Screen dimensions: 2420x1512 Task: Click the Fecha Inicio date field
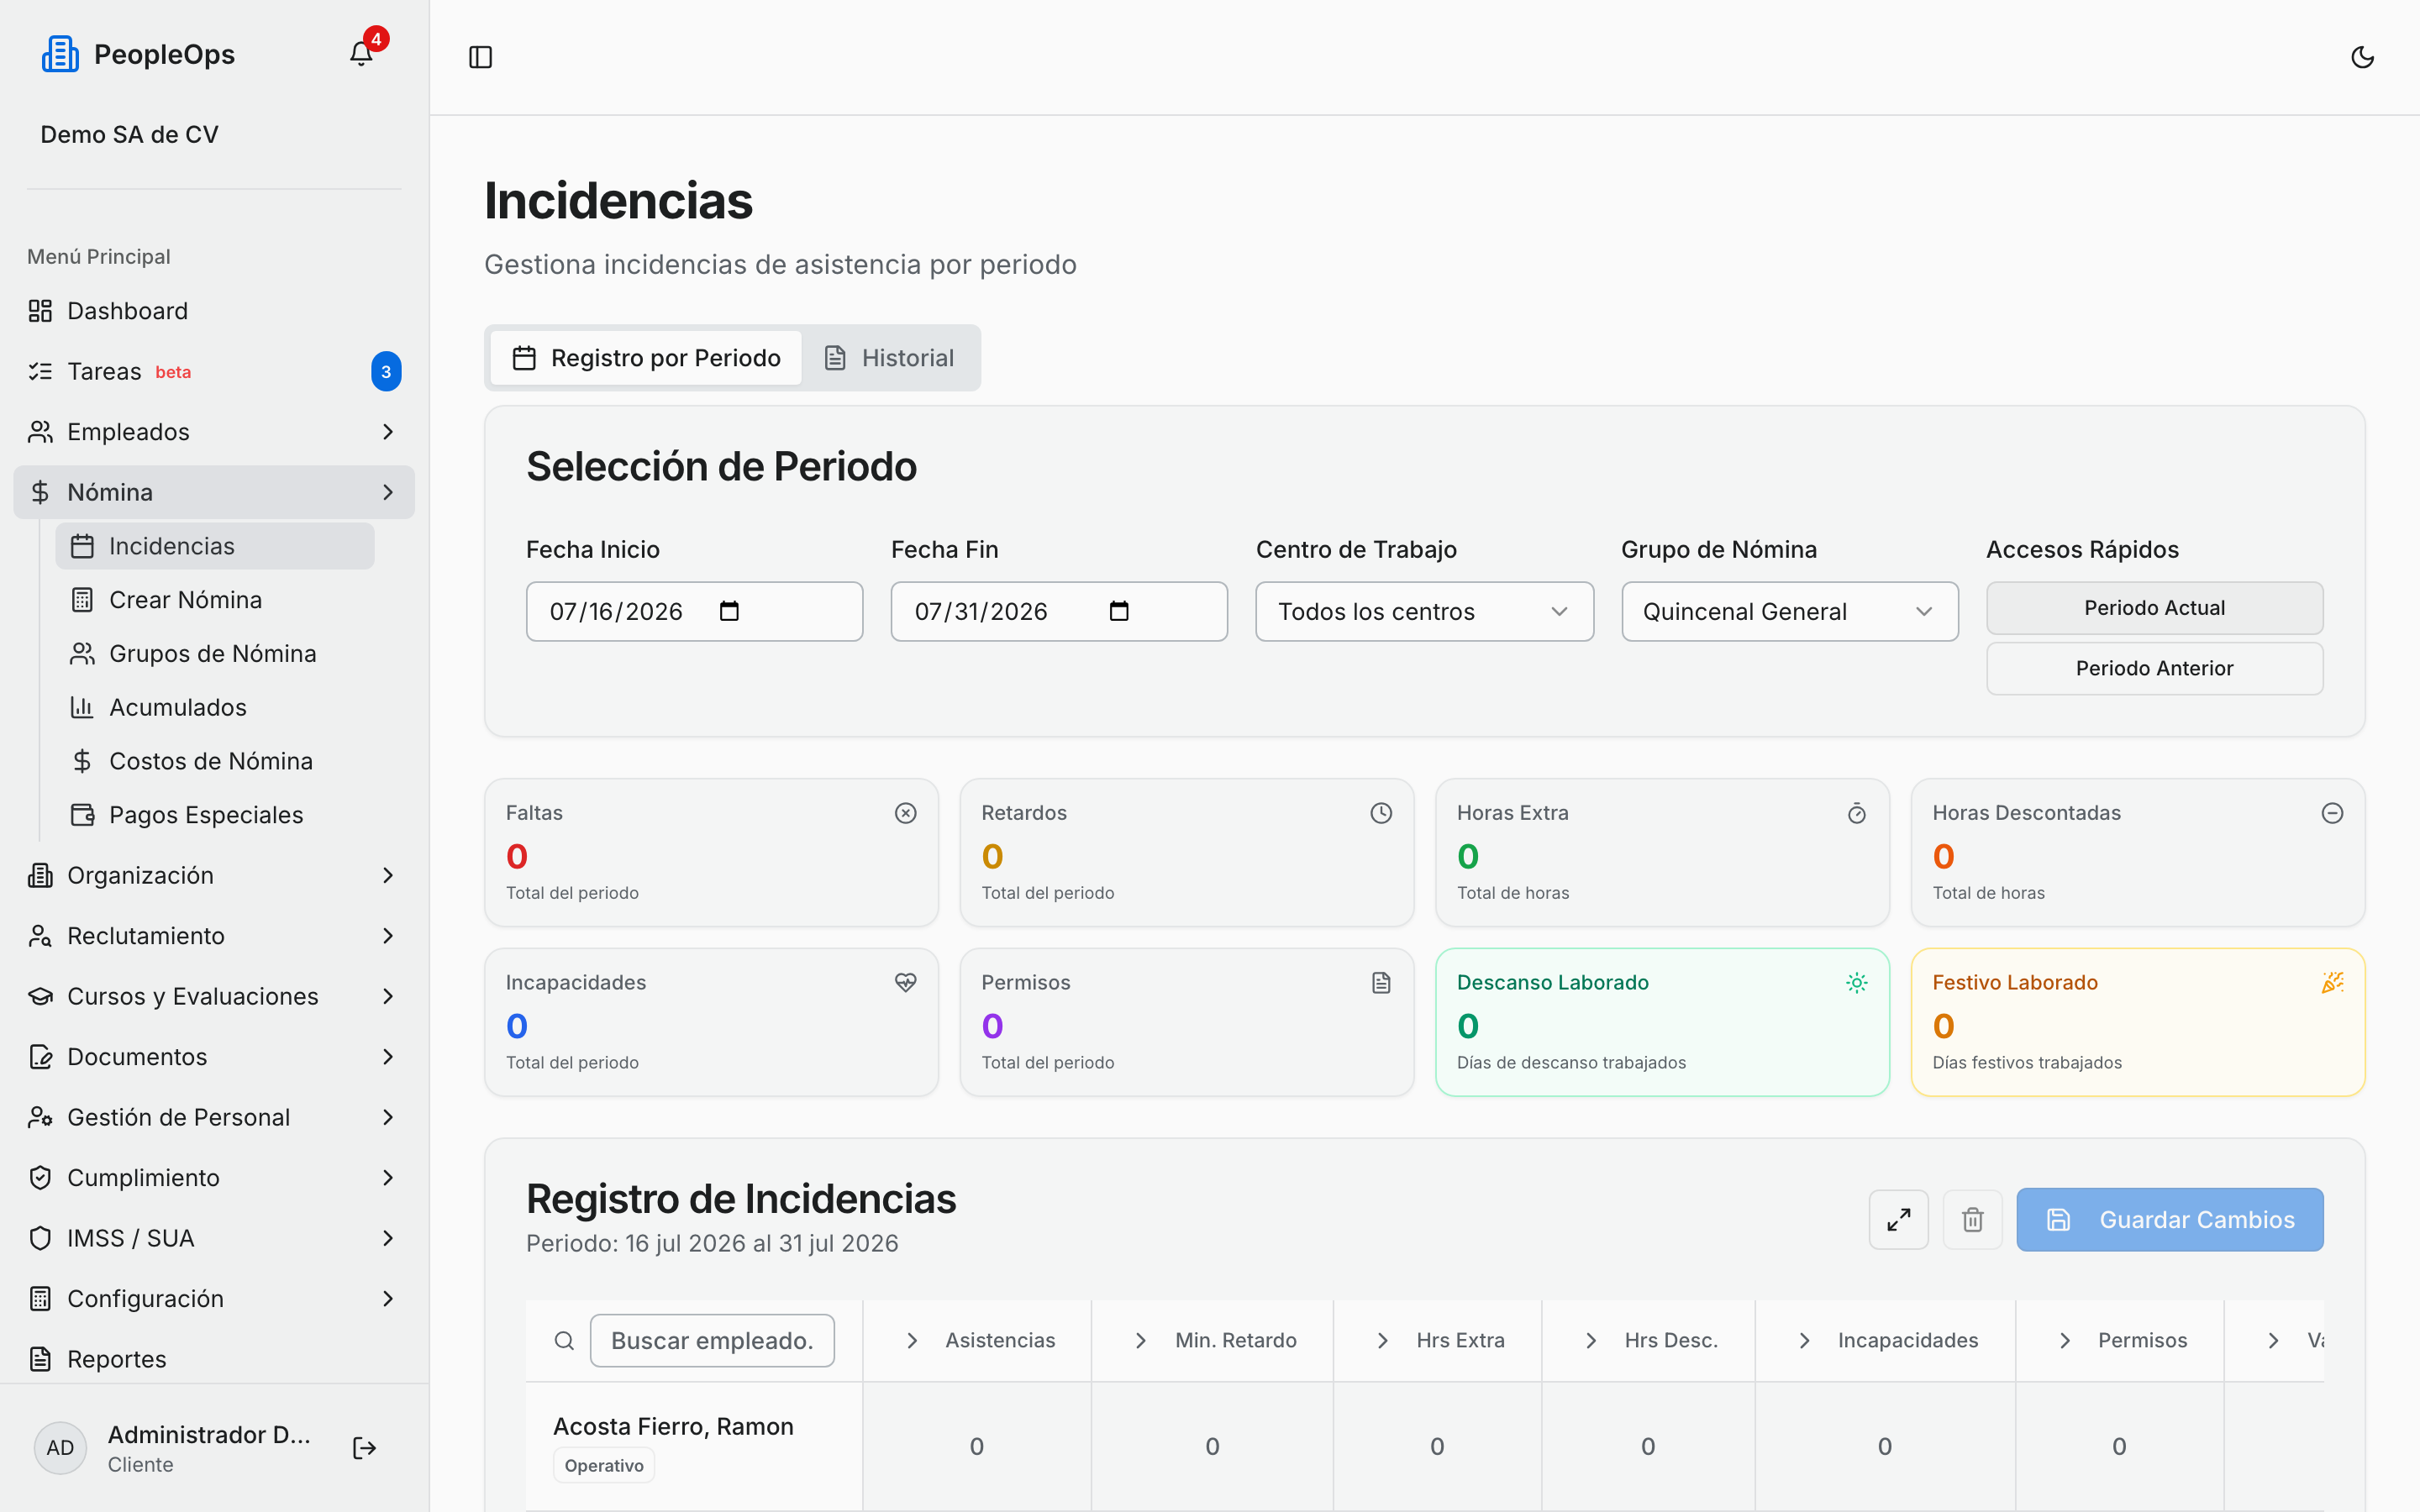694,611
